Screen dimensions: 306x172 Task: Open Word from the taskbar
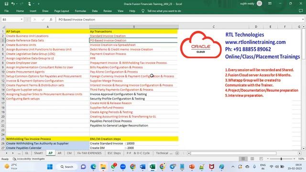[142, 167]
